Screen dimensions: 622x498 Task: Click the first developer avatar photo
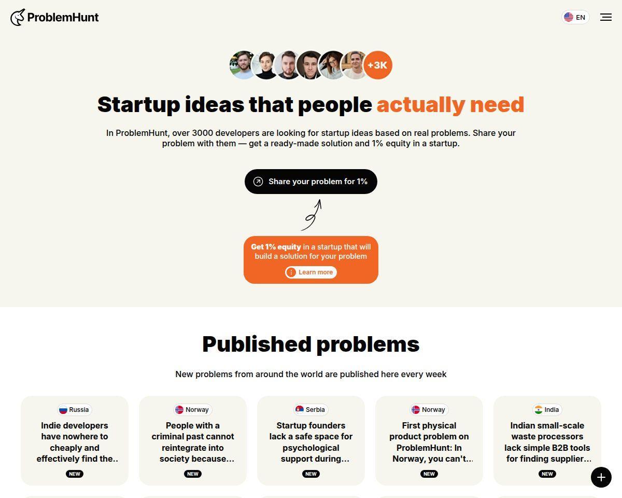coord(244,65)
